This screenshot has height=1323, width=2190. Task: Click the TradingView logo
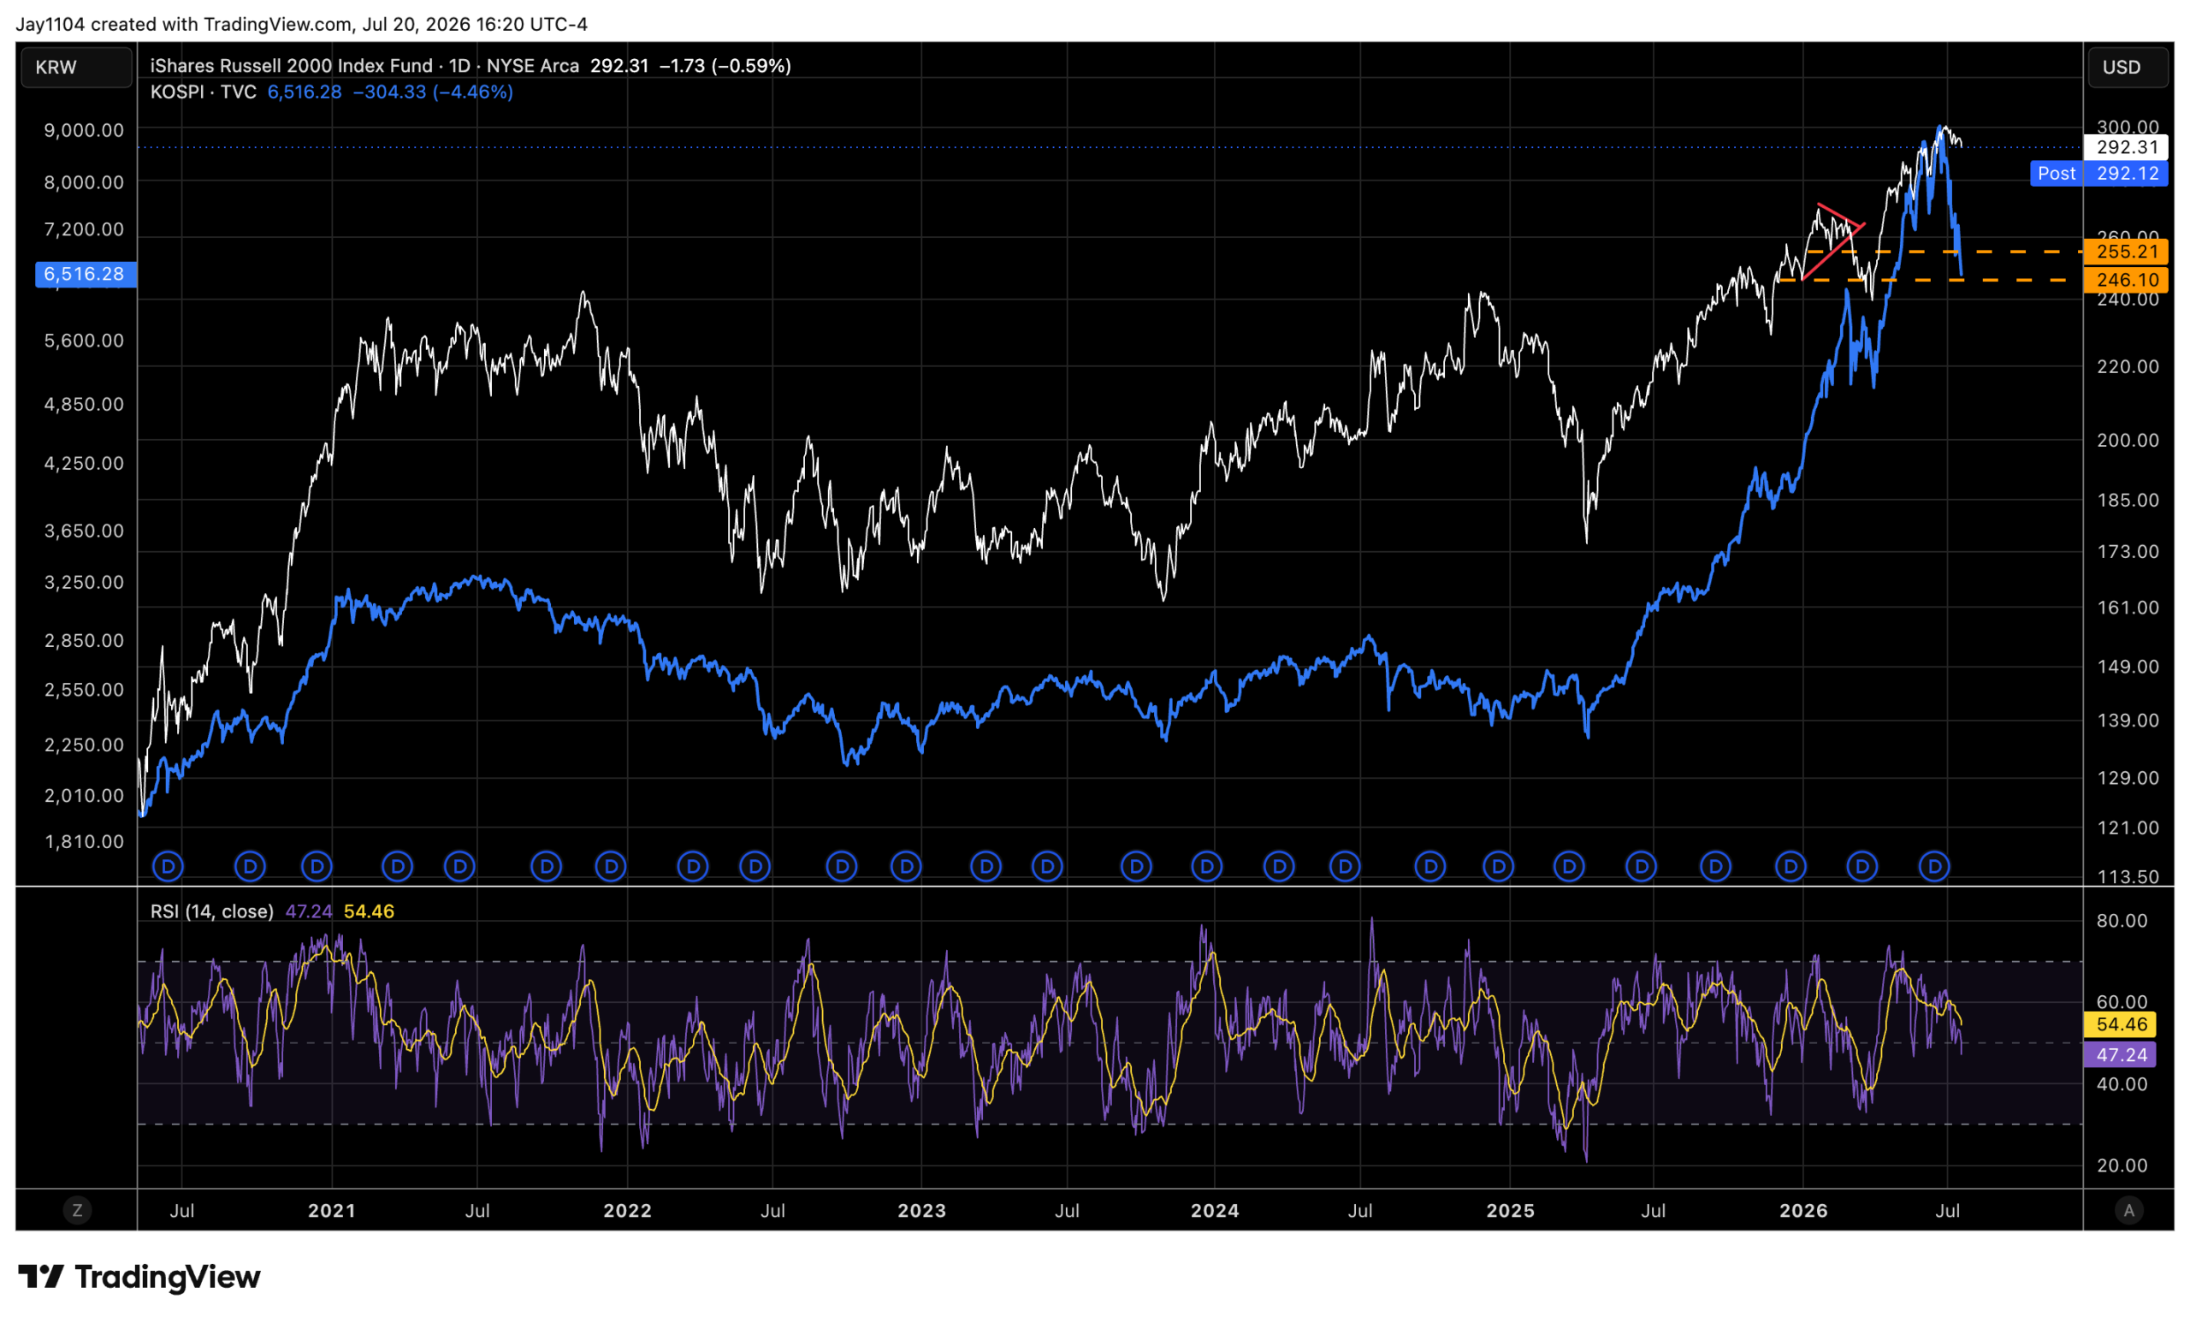[139, 1277]
